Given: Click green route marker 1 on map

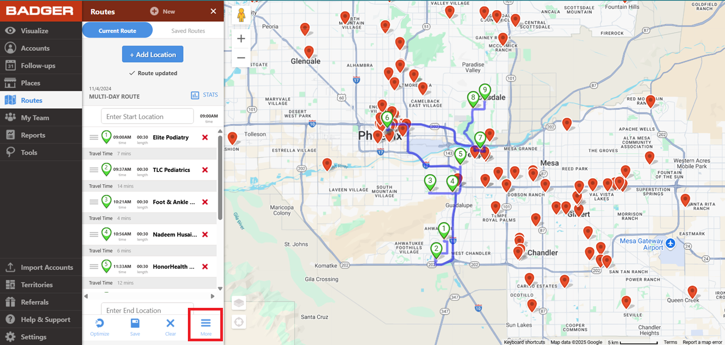Looking at the screenshot, I should click(444, 229).
